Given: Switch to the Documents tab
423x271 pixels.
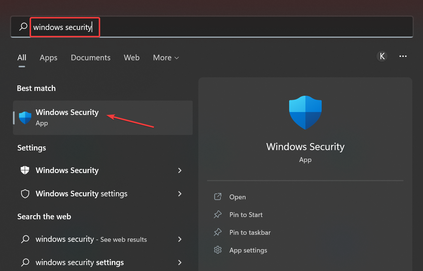Looking at the screenshot, I should [91, 58].
